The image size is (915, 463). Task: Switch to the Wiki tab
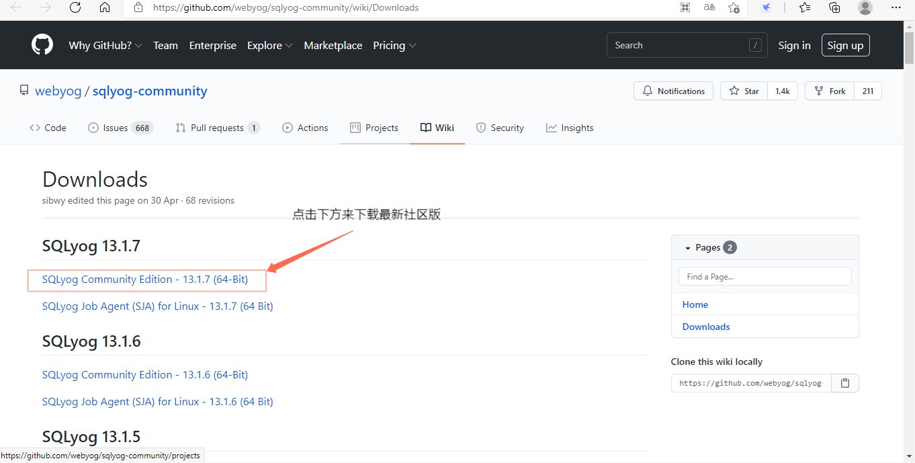[437, 128]
